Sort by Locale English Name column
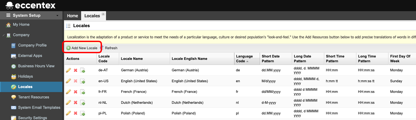416x120 pixels. (202, 59)
